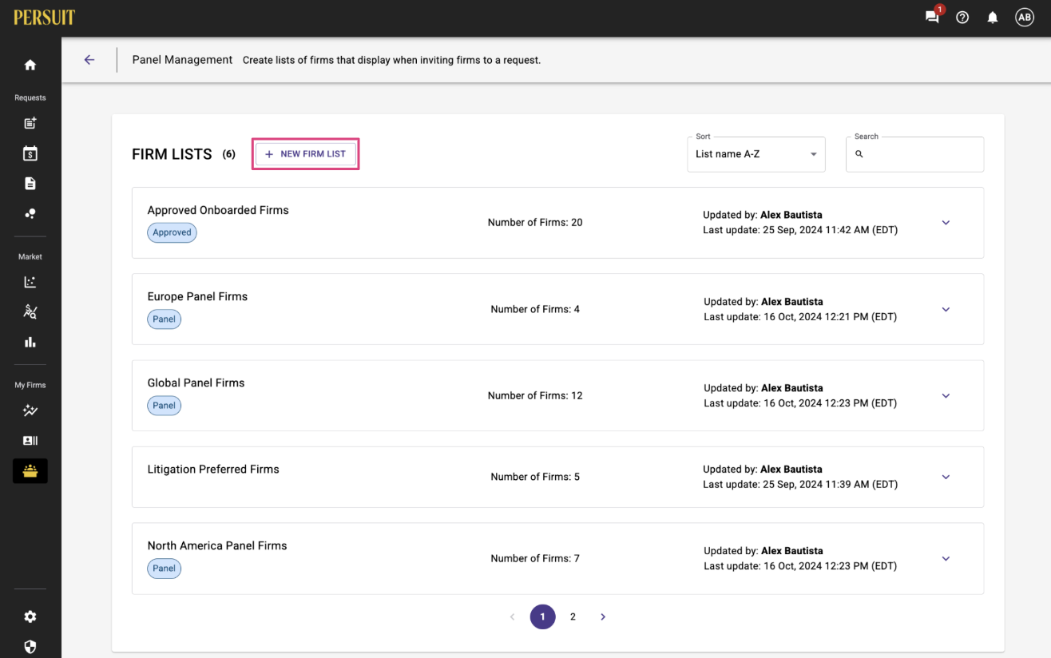Open the document icon under Requests
Viewport: 1051px width, 658px height.
[30, 184]
